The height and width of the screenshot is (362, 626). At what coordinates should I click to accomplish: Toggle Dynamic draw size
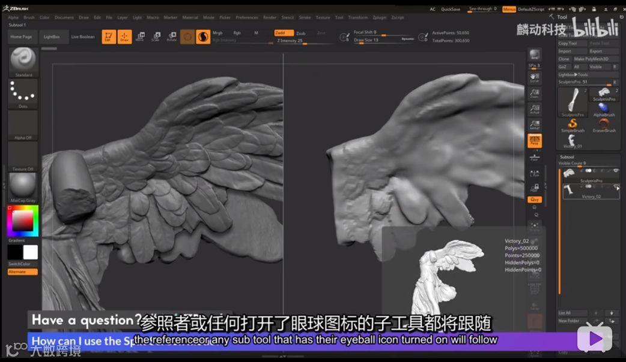click(407, 38)
